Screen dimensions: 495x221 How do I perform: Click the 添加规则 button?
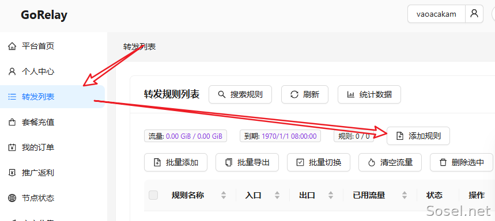(x=418, y=136)
